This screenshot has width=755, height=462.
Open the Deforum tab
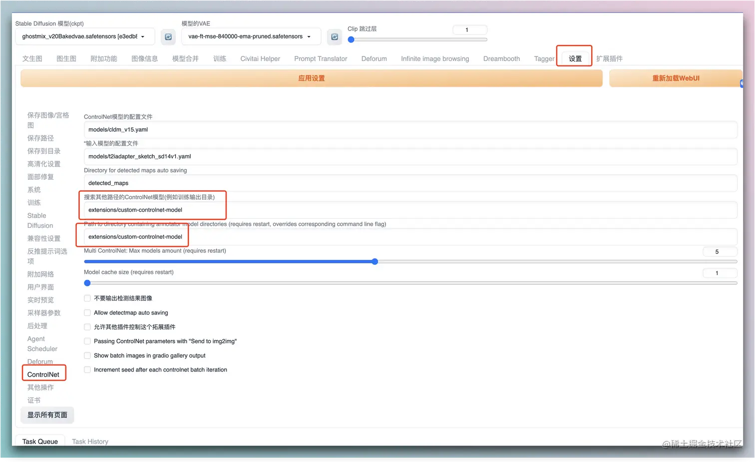pos(374,59)
